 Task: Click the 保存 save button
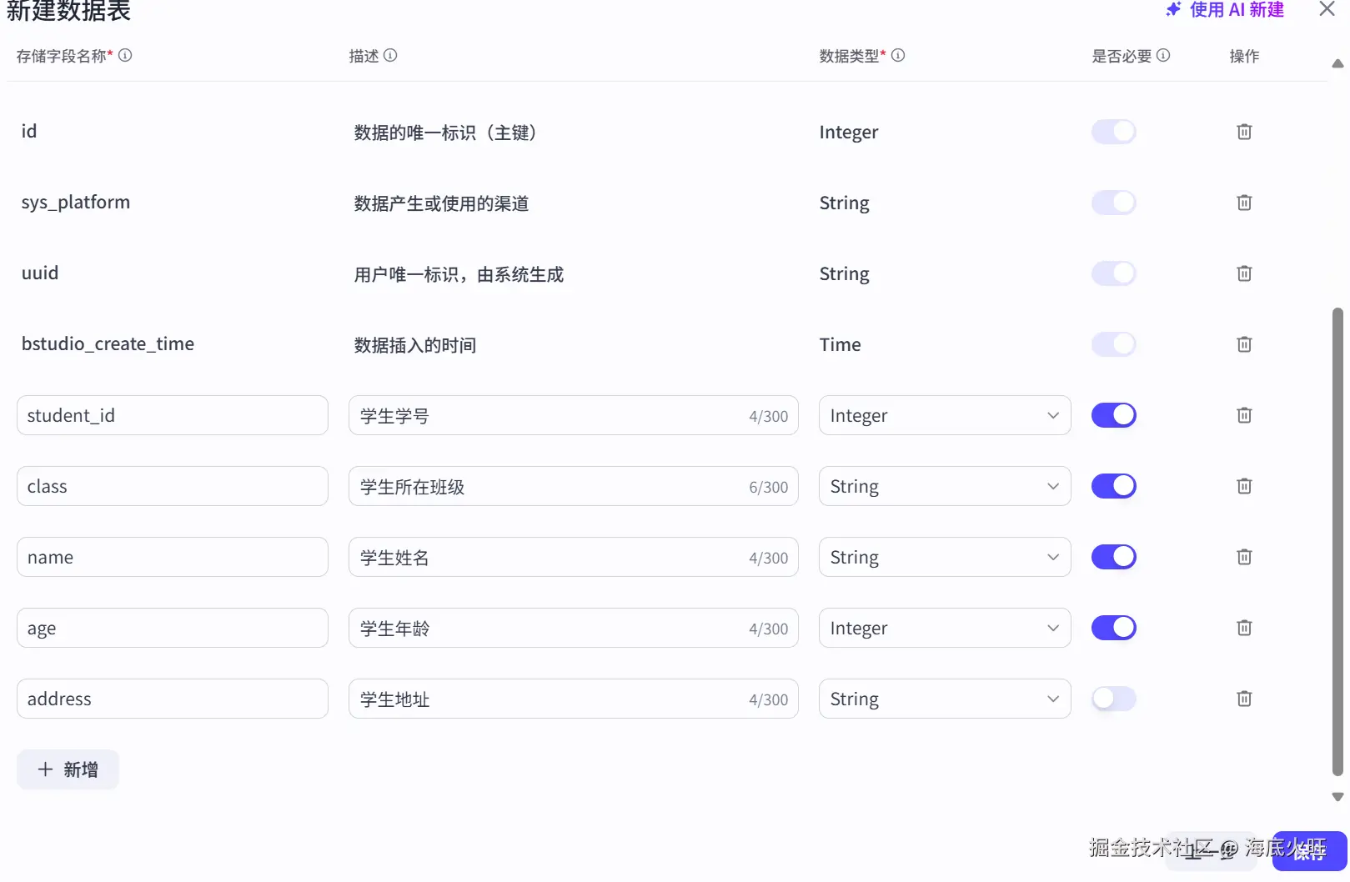click(1309, 851)
